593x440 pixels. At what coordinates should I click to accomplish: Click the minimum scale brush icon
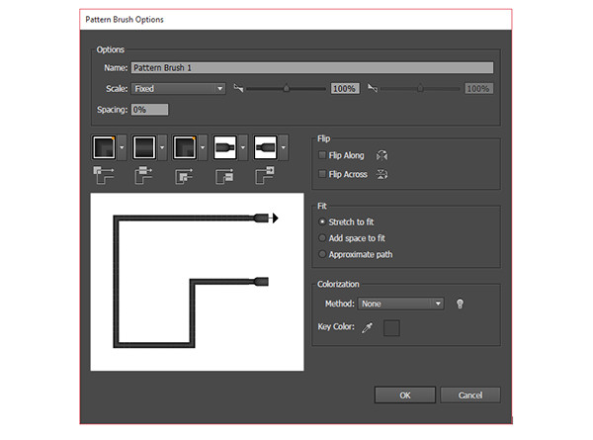238,89
